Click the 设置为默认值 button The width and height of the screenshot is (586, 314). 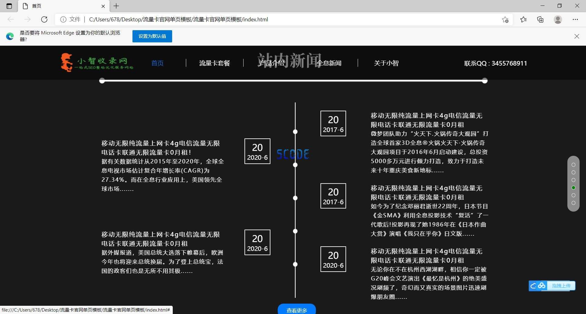(152, 36)
